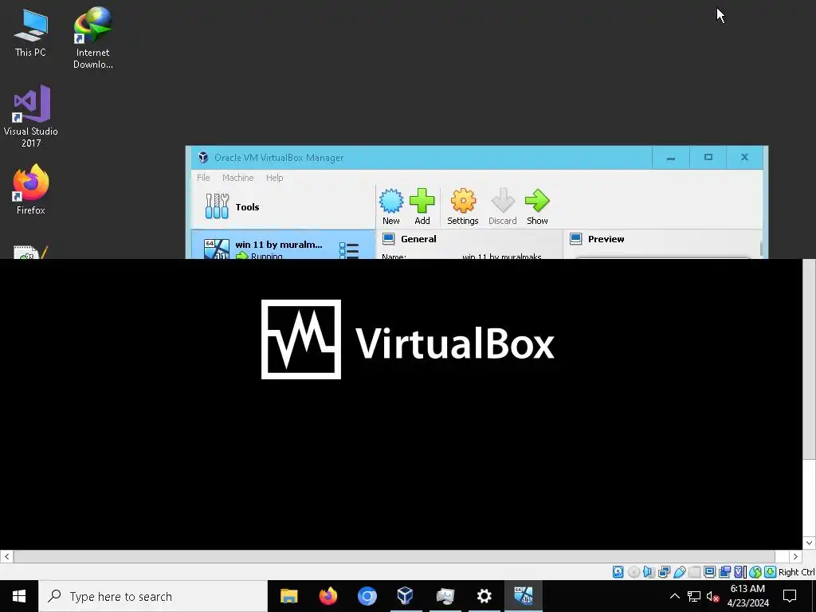
Task: Click the mouse integration status icon
Action: pyautogui.click(x=755, y=572)
